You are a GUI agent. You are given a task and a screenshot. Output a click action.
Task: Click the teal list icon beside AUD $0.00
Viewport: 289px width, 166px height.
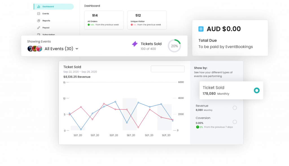pos(201,29)
